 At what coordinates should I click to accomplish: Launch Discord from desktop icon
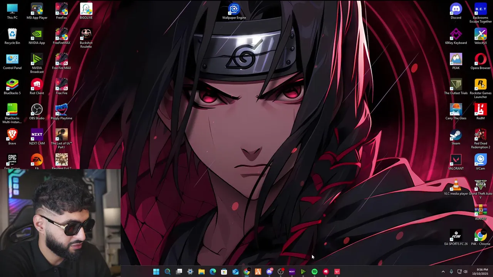point(456,11)
